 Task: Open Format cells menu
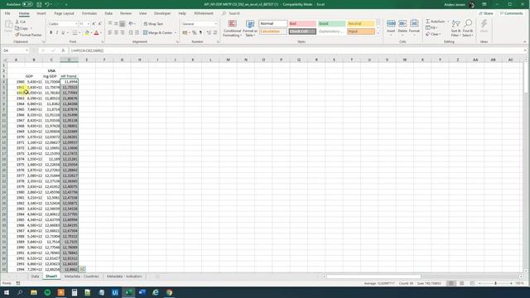pos(414,26)
